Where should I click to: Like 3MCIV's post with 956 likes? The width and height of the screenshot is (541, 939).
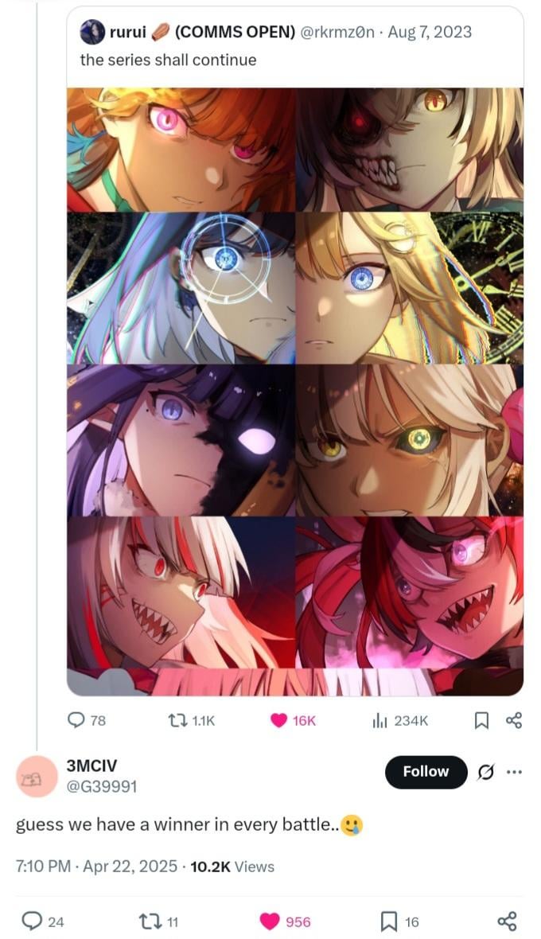pyautogui.click(x=285, y=921)
